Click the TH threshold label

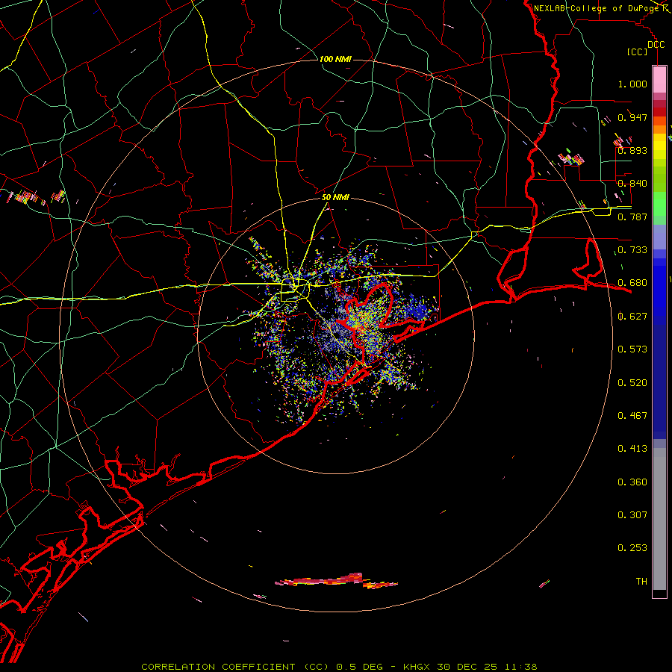(641, 582)
